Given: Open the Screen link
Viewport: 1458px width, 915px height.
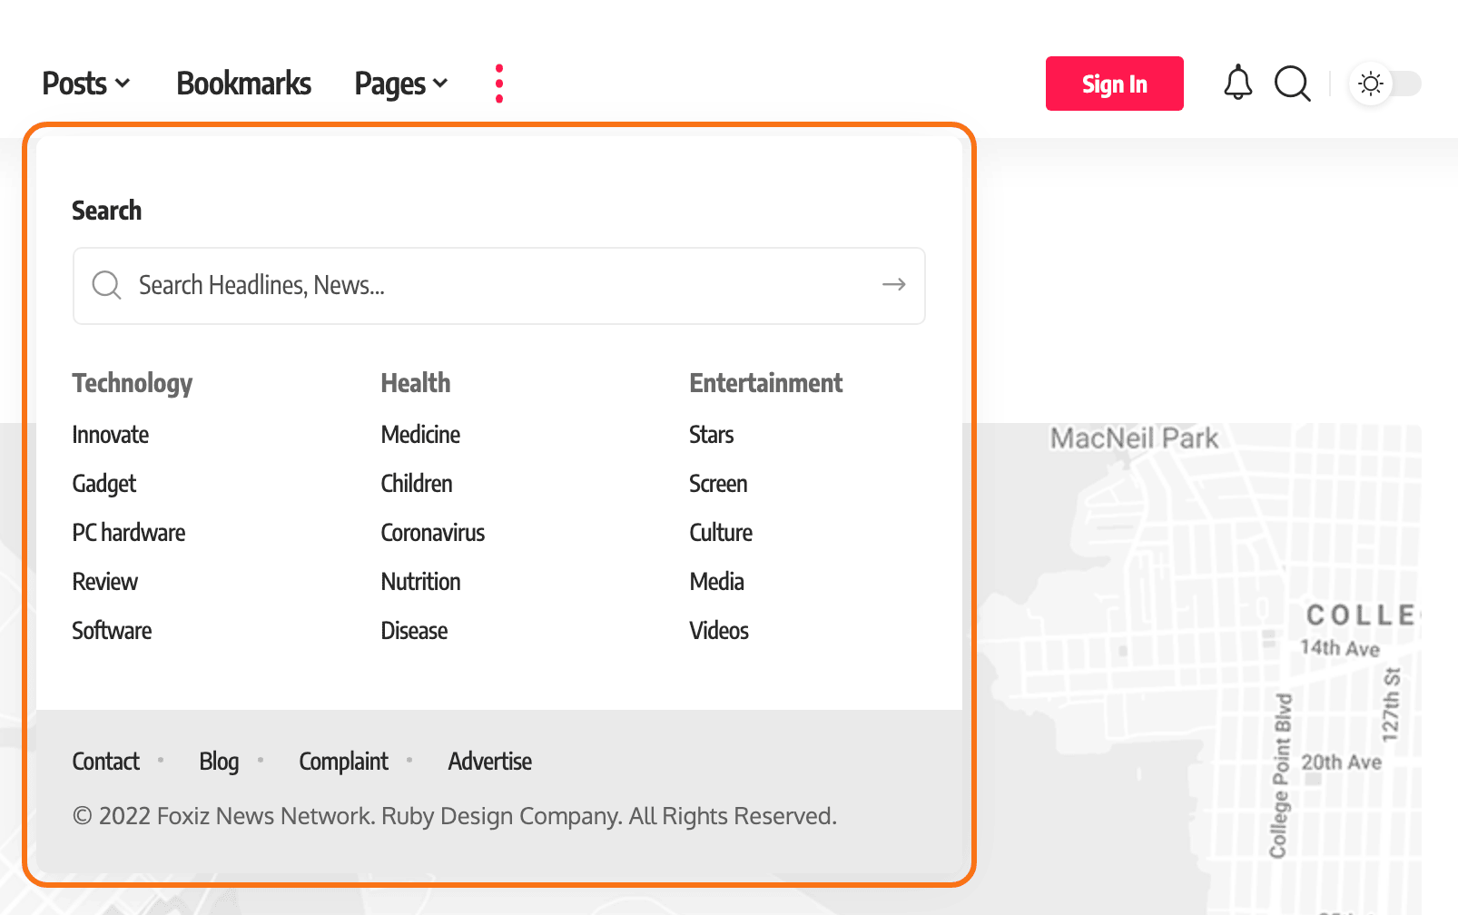Looking at the screenshot, I should tap(718, 484).
